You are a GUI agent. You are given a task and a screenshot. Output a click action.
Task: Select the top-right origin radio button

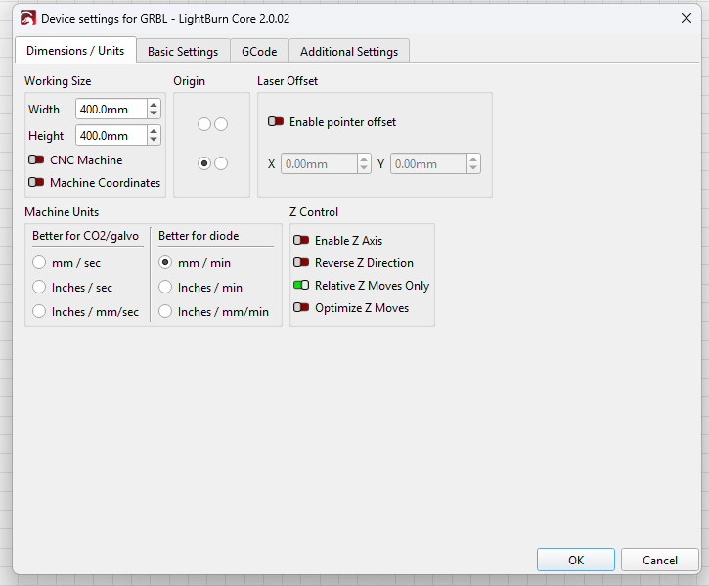[x=221, y=124]
